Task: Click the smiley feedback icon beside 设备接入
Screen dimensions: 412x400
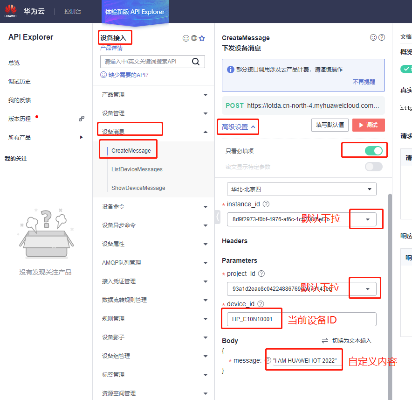Action: click(x=186, y=38)
